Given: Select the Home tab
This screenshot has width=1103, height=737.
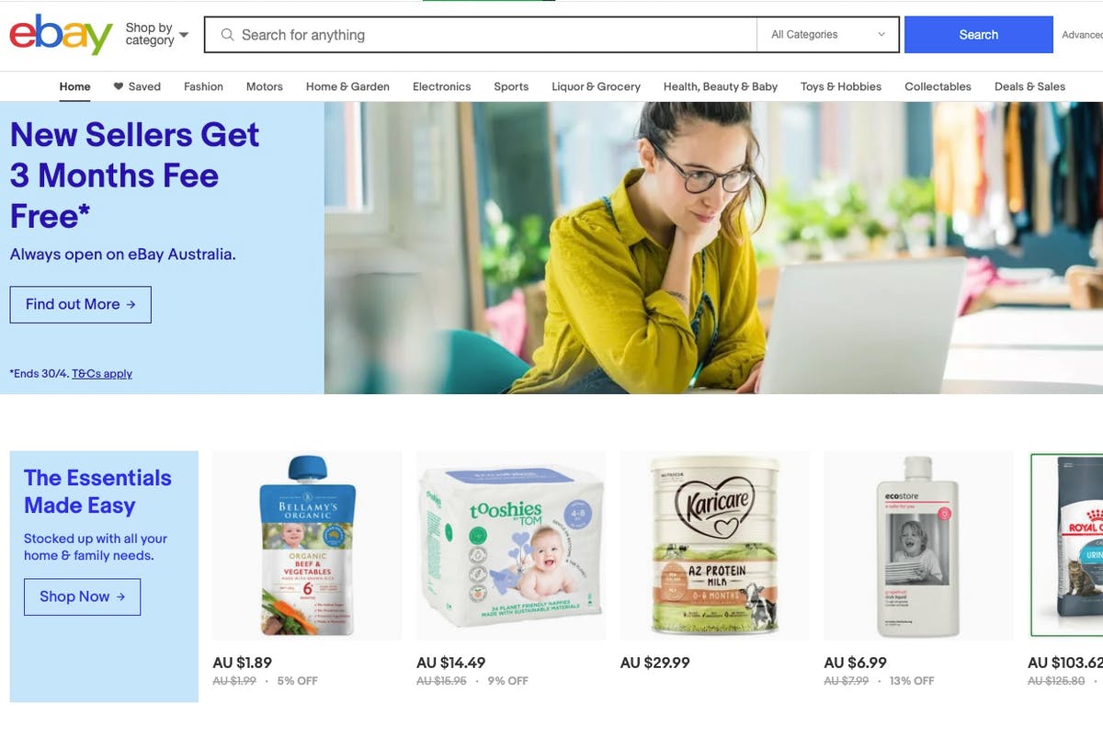Looking at the screenshot, I should pyautogui.click(x=75, y=86).
